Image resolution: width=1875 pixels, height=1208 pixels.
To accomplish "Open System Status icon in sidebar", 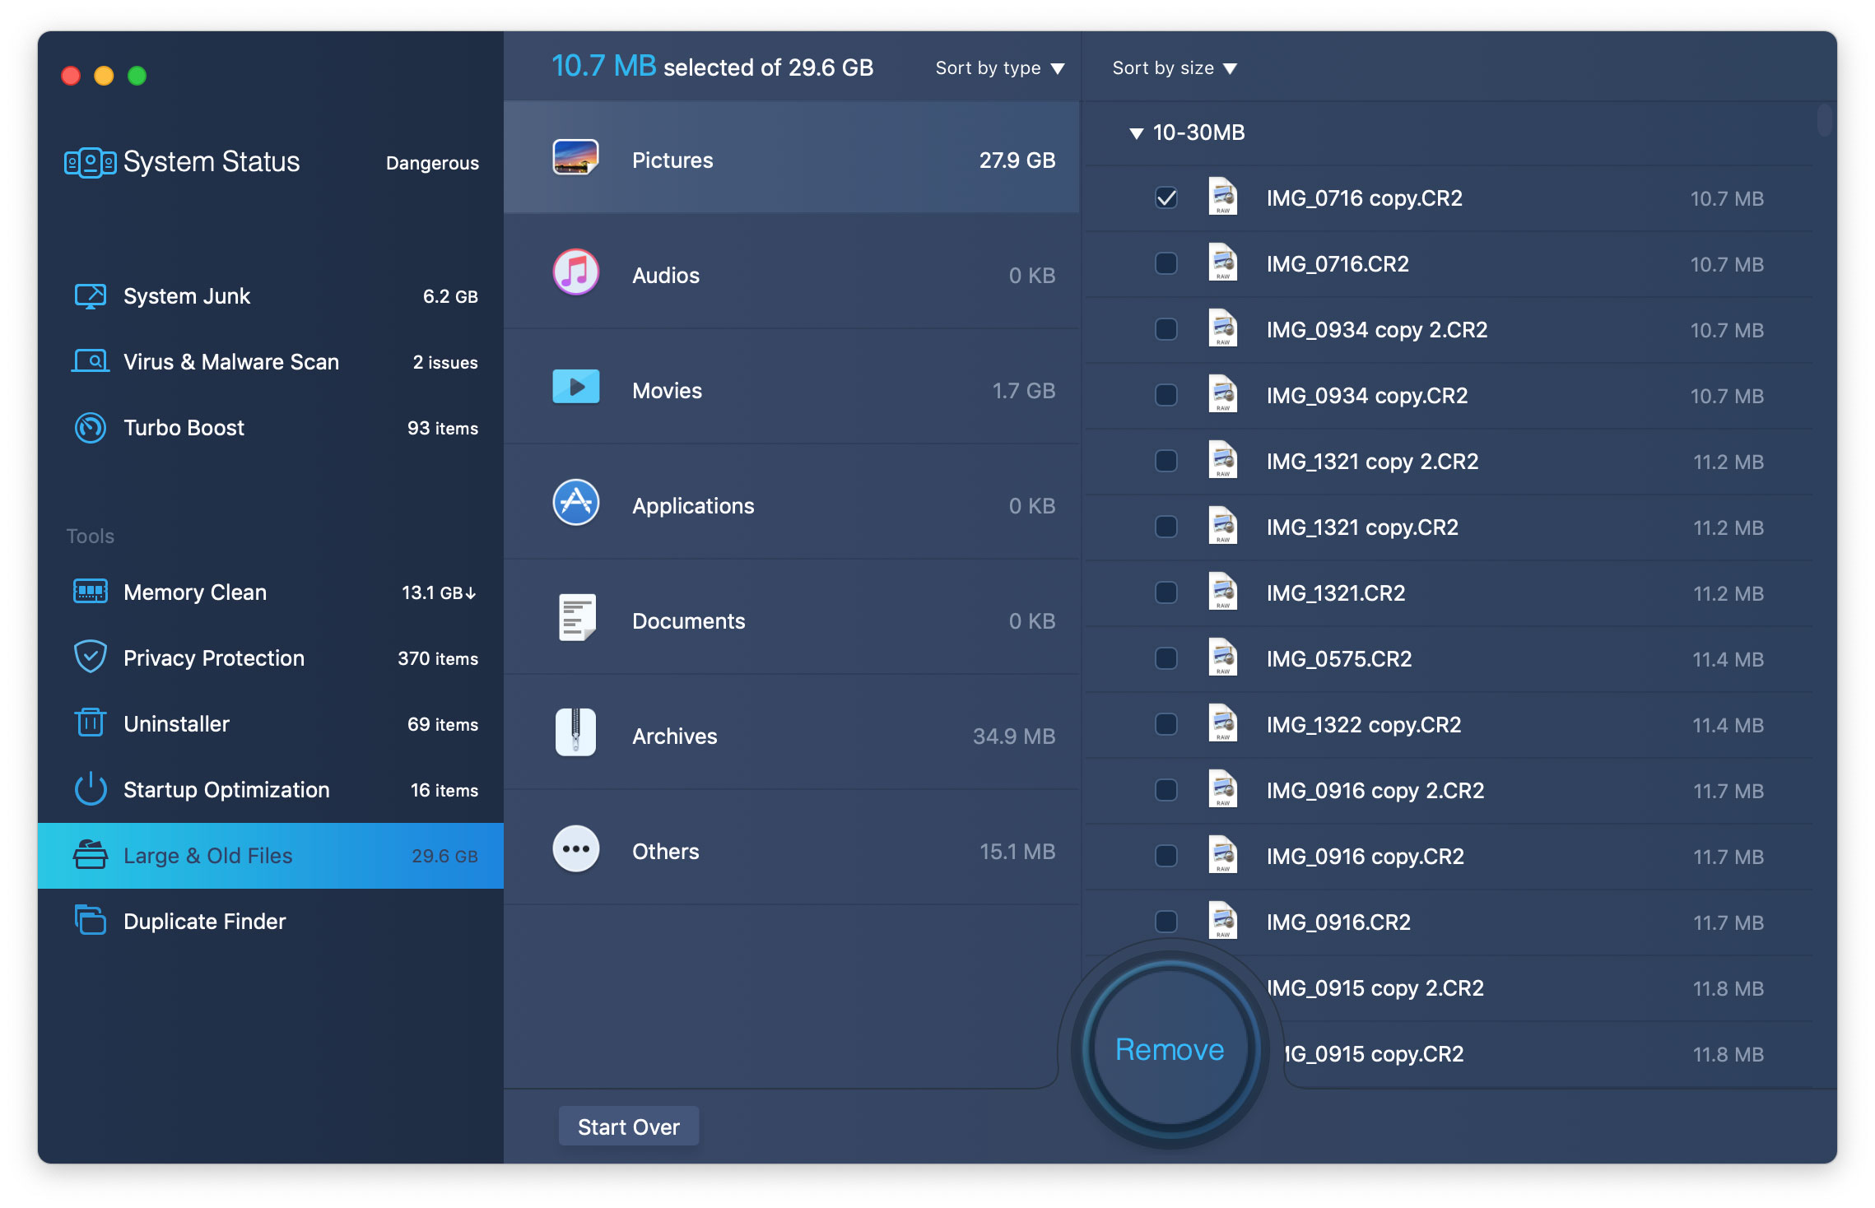I will [x=90, y=162].
